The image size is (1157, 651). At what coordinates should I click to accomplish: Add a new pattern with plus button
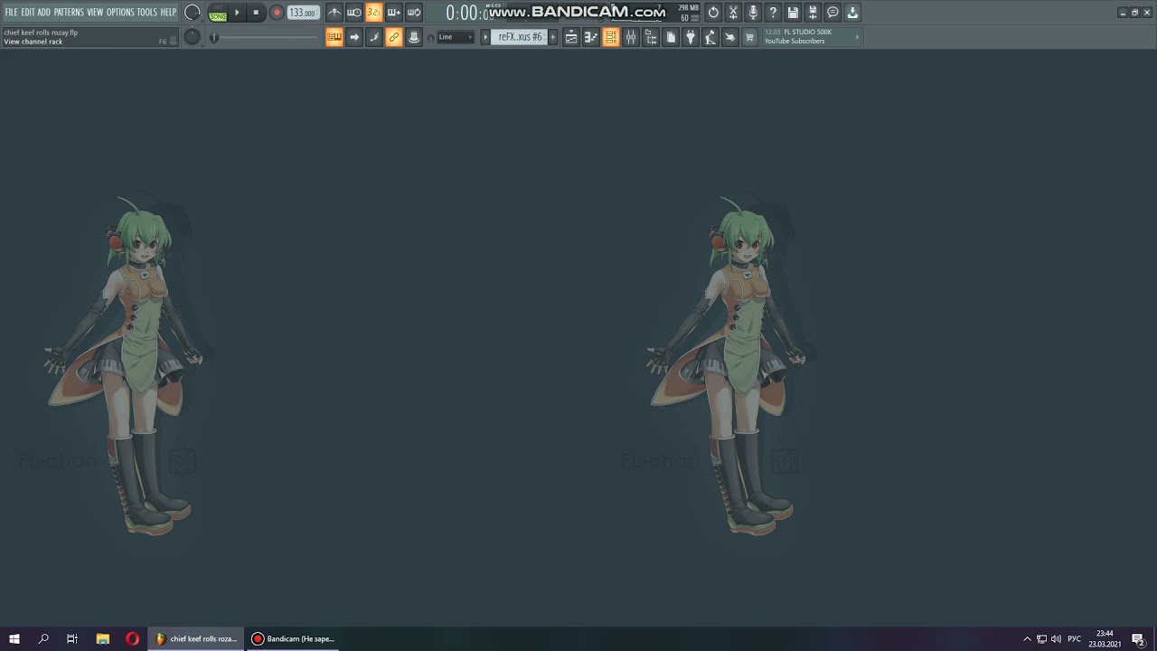[553, 37]
